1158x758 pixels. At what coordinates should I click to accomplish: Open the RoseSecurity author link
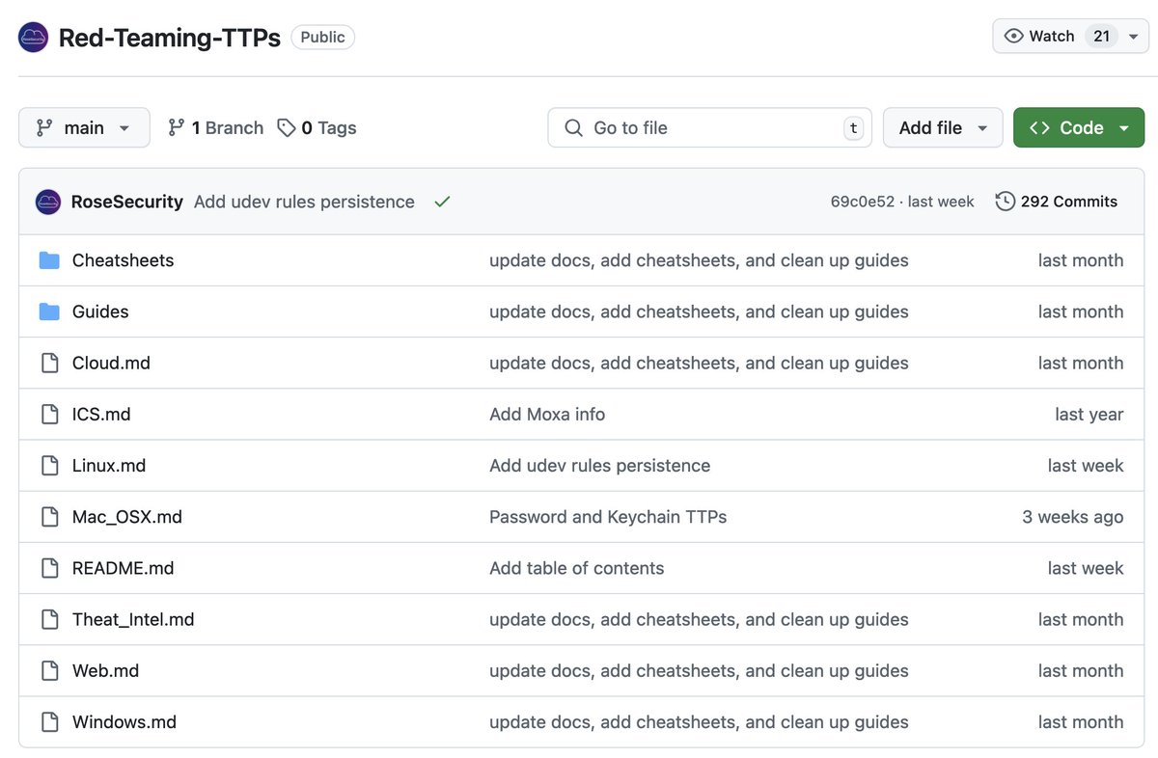[127, 202]
